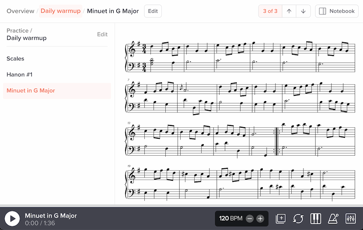363x230 pixels.
Task: Open the Notebook panel
Action: [x=337, y=11]
